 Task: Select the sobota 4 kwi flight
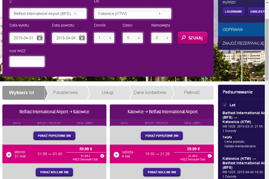116,155
